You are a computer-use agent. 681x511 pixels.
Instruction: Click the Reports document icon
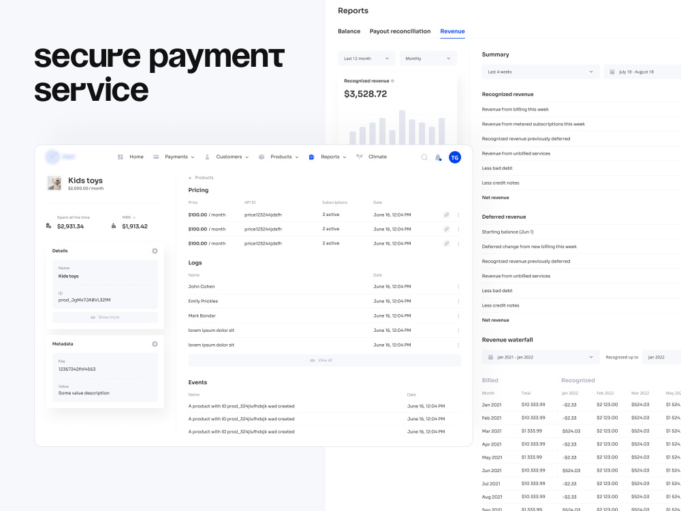311,157
